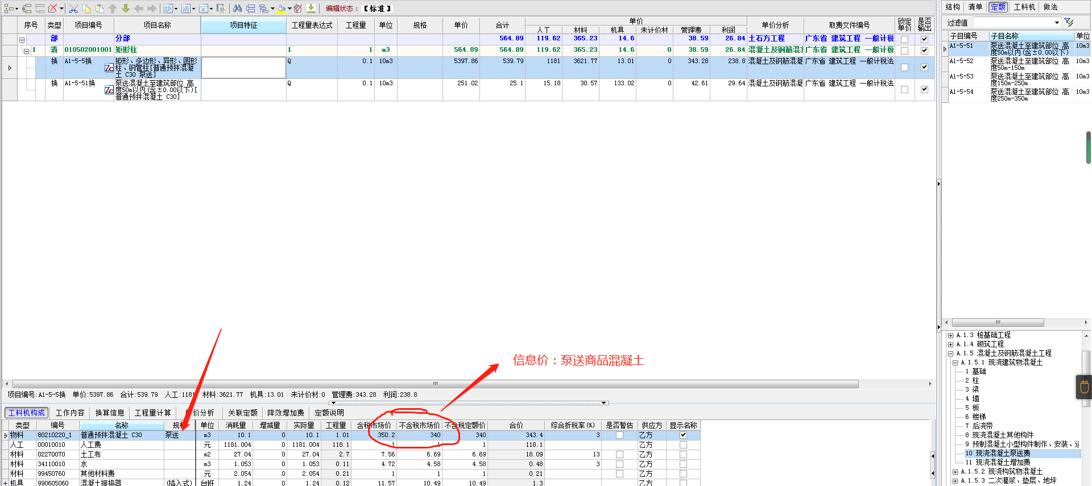
Task: Click the floating dark widget at right edge
Action: (1084, 387)
